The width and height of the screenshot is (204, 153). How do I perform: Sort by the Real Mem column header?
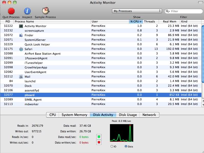coord(169,21)
